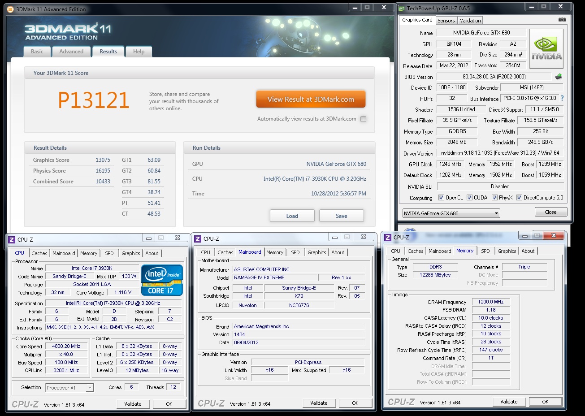Screen dimensions: 585x416
Task: Switch to the Advanced tab in 3DMark
Action: (71, 52)
